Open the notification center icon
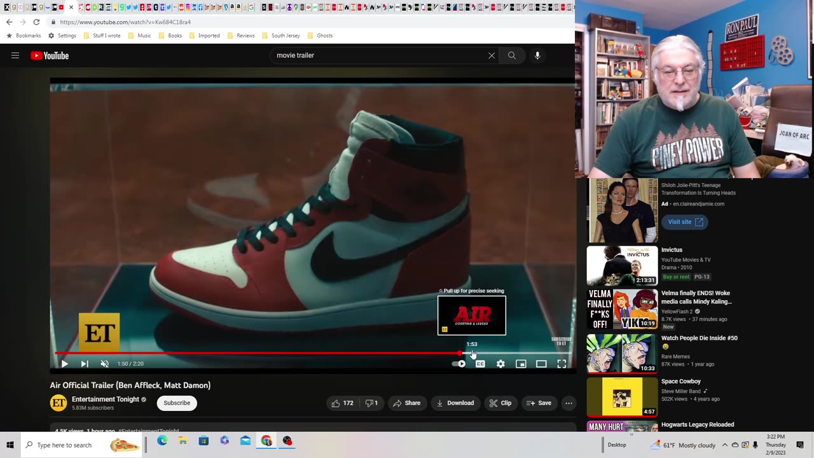This screenshot has height=458, width=814. [800, 445]
